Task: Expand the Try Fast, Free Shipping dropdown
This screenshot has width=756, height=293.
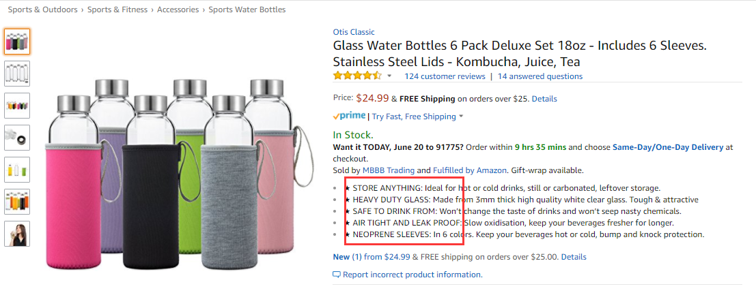Action: (462, 117)
